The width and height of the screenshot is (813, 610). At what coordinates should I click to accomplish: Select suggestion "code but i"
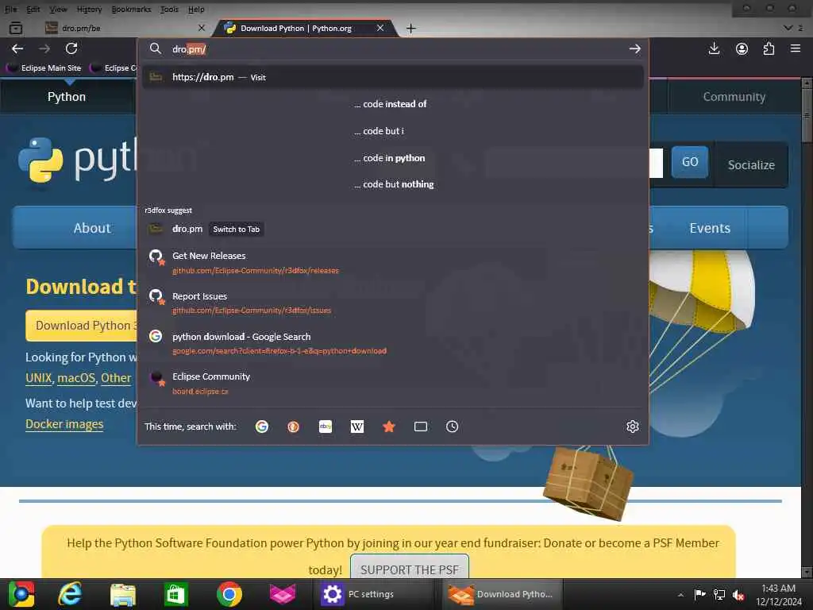pos(393,131)
